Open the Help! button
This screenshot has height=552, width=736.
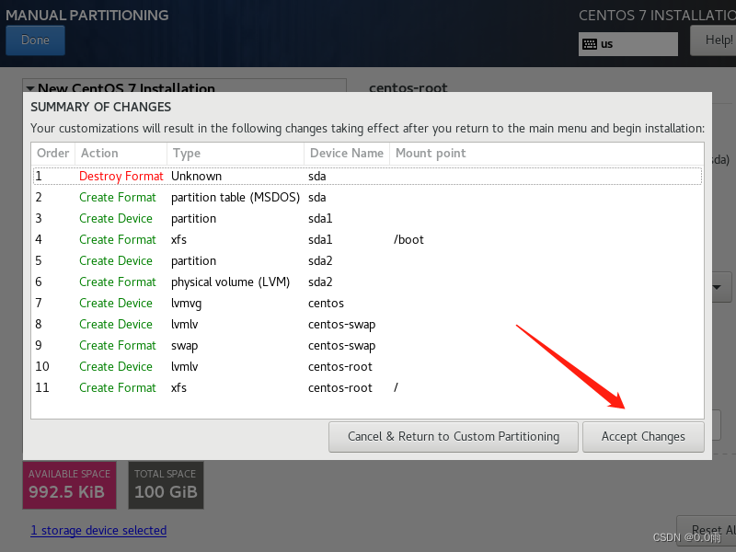coord(714,40)
